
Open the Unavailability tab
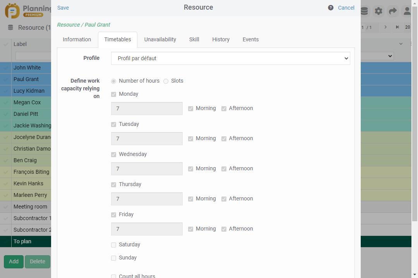(160, 40)
